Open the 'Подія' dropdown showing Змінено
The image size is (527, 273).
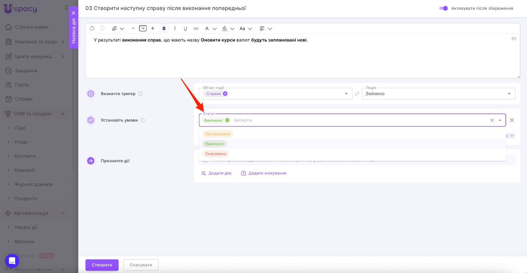tap(438, 94)
